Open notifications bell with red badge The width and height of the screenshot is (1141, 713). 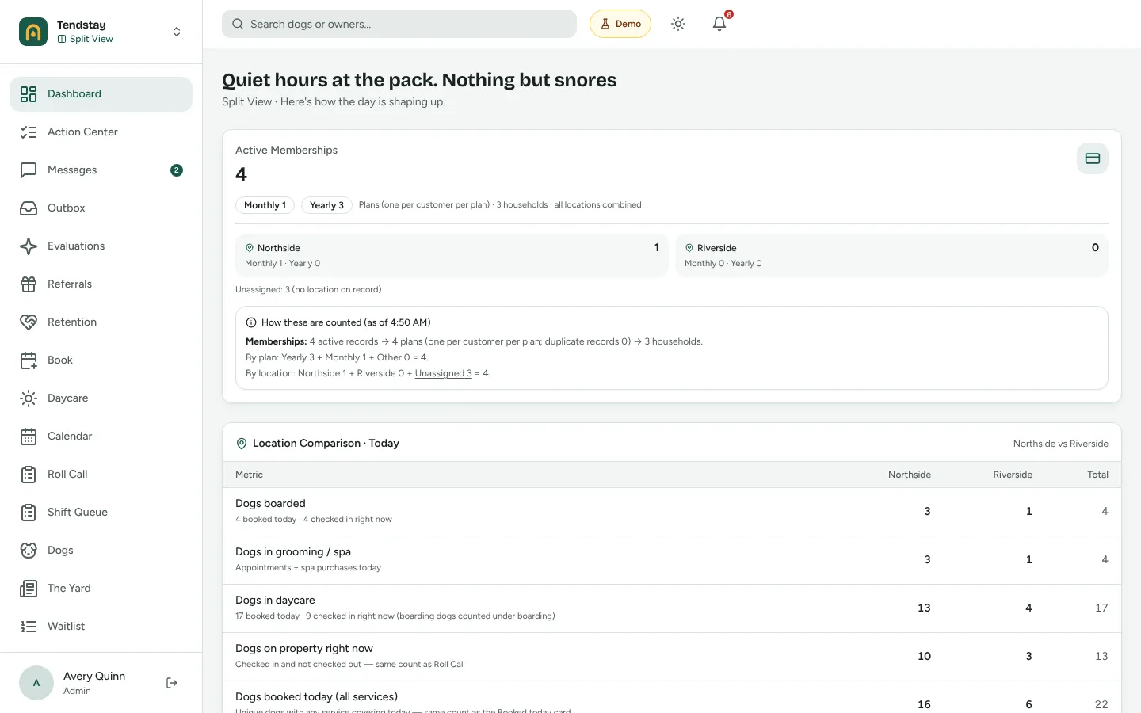tap(719, 24)
